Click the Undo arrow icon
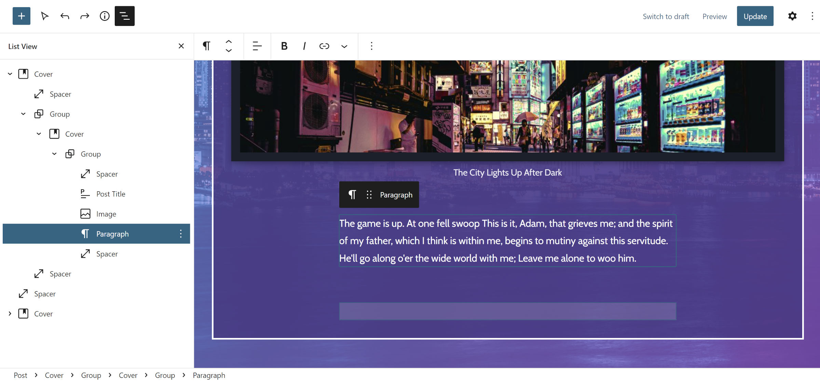This screenshot has height=381, width=820. tap(64, 16)
